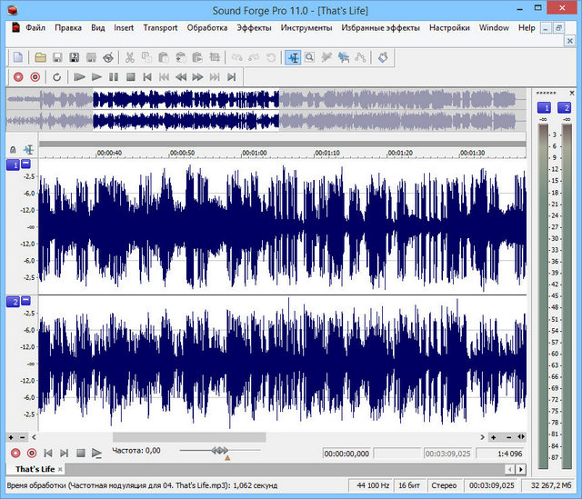Collapse channel 1 with minus button
Image resolution: width=582 pixels, height=499 pixels.
pos(25,165)
